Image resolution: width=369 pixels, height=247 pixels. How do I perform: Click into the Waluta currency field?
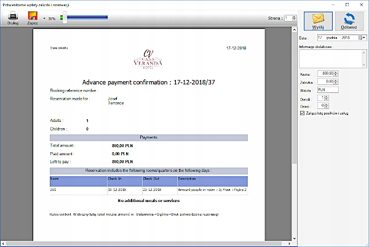point(328,89)
